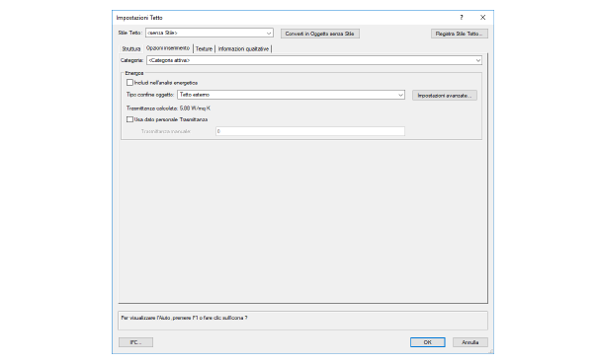Click the Trasmittanza manuale input field

(310, 131)
